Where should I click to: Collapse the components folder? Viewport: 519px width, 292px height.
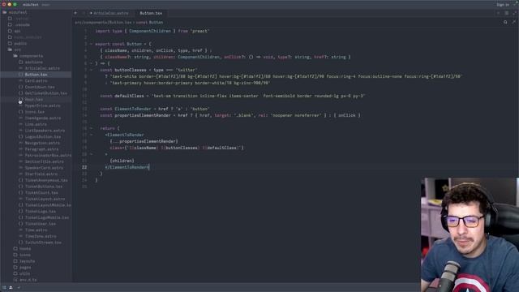[31, 56]
